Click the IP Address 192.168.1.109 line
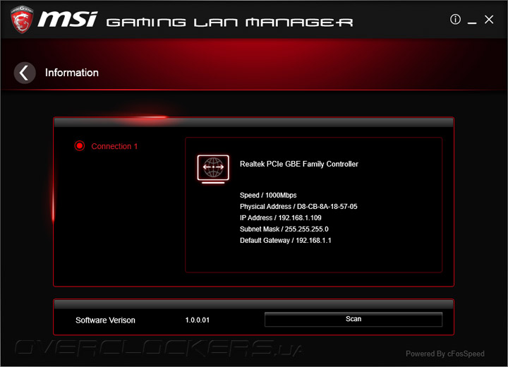 click(281, 218)
